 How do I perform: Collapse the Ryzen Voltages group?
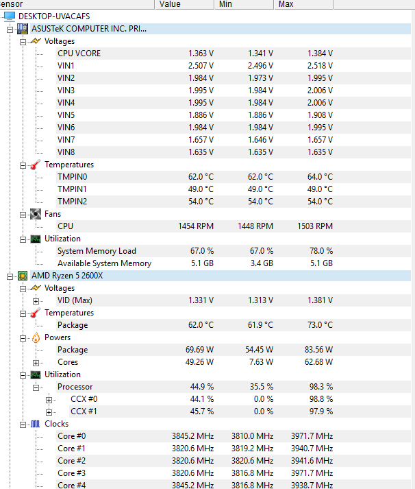click(23, 289)
